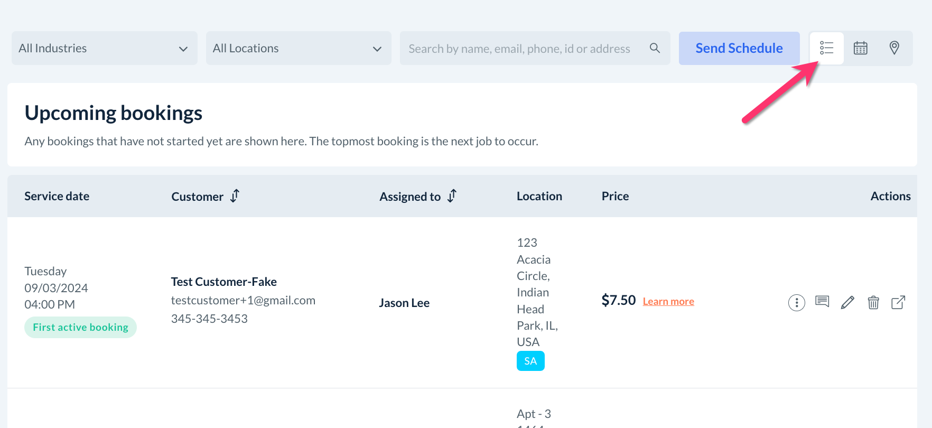932x428 pixels.
Task: Click the Learn more link
Action: pyautogui.click(x=668, y=302)
